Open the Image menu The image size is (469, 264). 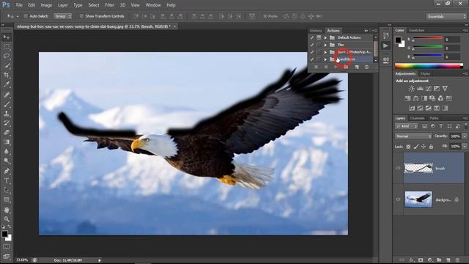tap(46, 5)
